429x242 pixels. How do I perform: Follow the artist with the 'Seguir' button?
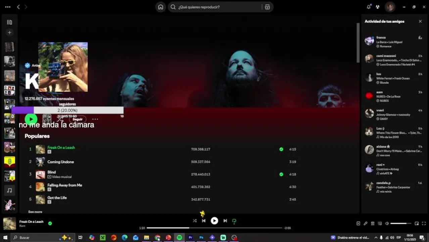[78, 119]
